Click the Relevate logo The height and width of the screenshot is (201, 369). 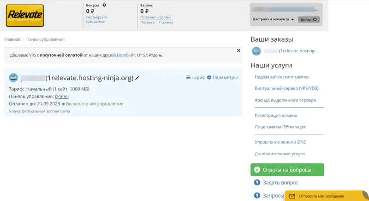(x=25, y=16)
